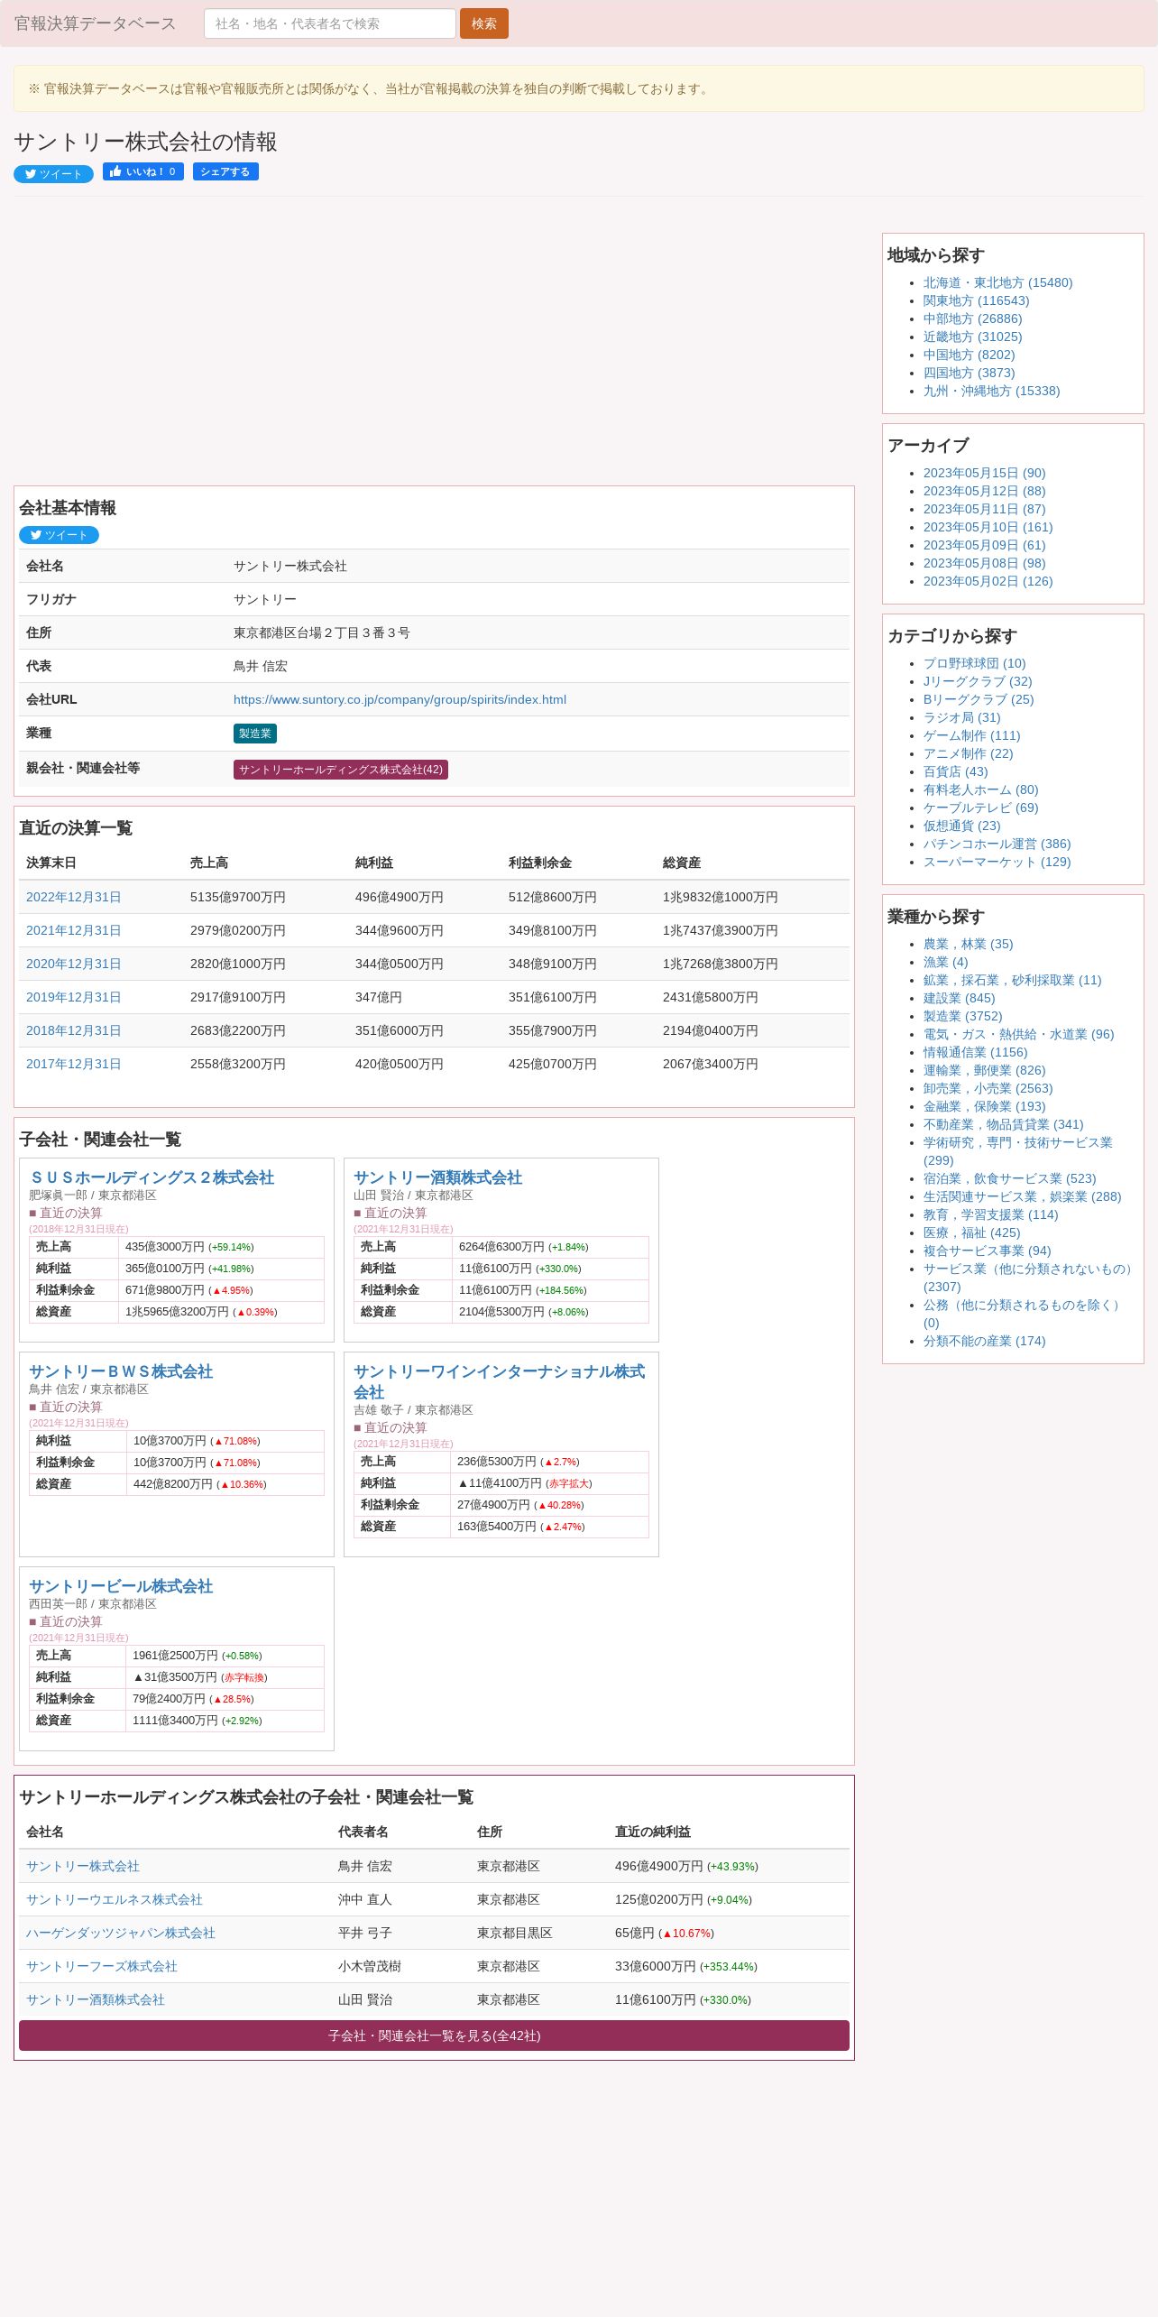Open ラジオ局 (31) category
Screen dimensions: 1158x2317
pyautogui.click(x=961, y=717)
